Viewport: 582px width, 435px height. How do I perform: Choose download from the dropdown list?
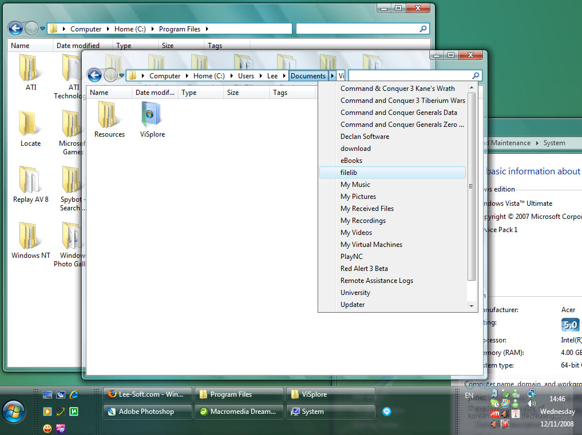(x=393, y=149)
